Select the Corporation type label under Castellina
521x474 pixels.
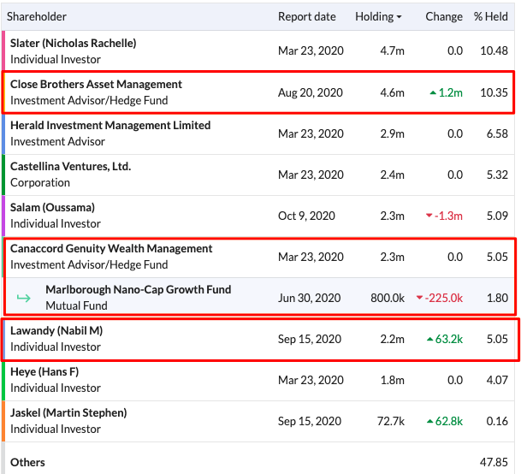[x=40, y=182]
